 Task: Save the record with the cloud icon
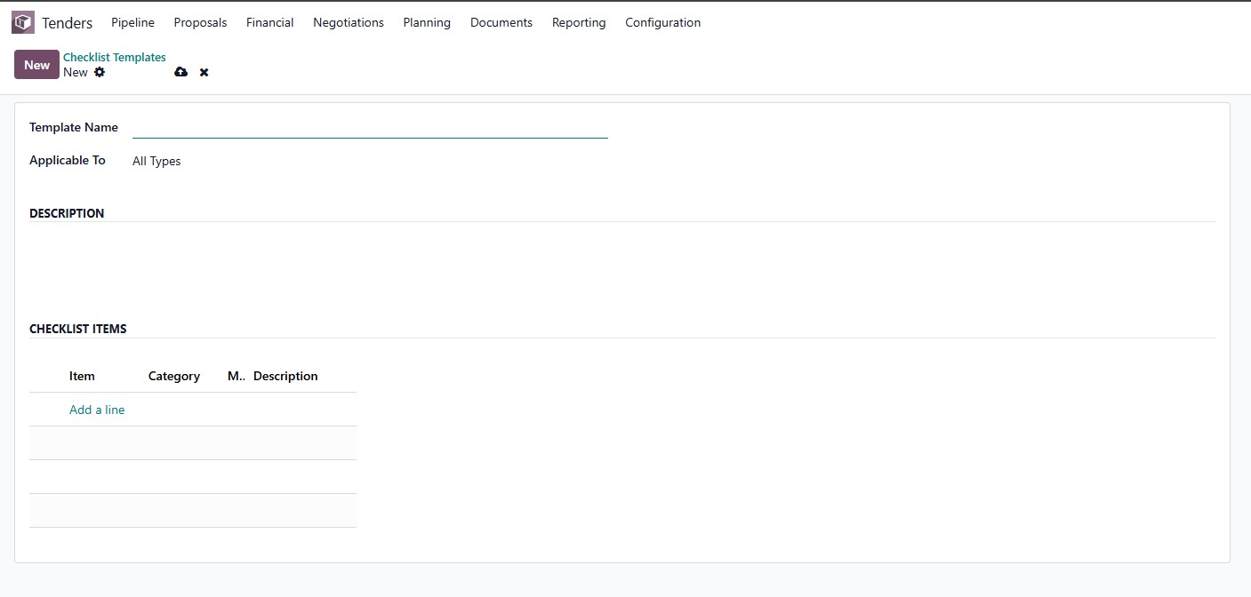point(181,72)
